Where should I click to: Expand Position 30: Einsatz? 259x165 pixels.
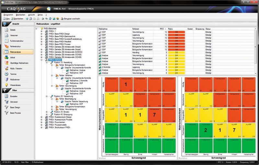pos(47,112)
